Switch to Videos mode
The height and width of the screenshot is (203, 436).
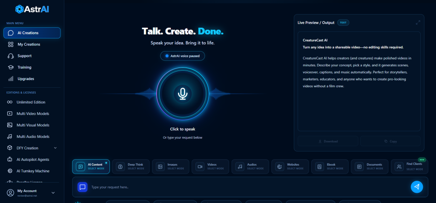(x=210, y=166)
